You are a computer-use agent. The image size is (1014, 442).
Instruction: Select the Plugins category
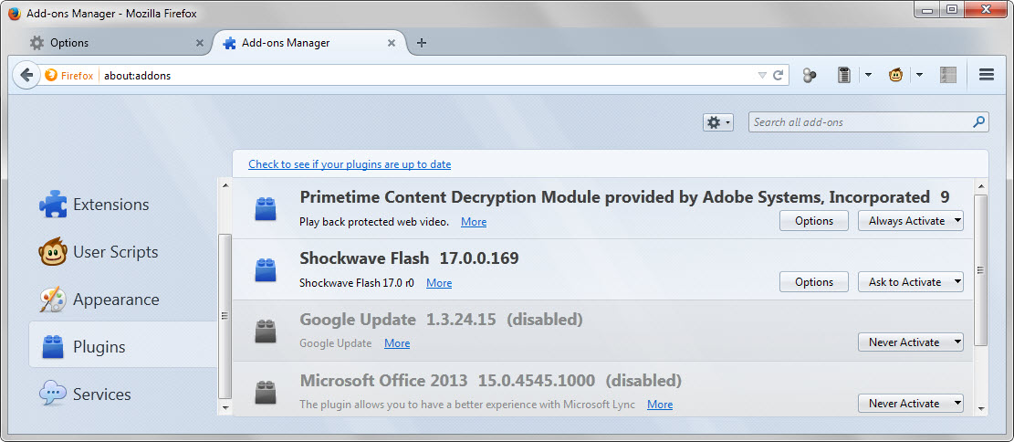[123, 347]
